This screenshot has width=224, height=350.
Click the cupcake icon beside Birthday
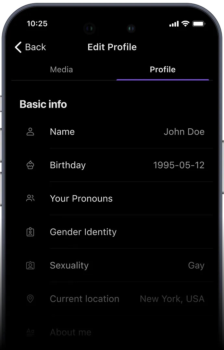coord(30,165)
